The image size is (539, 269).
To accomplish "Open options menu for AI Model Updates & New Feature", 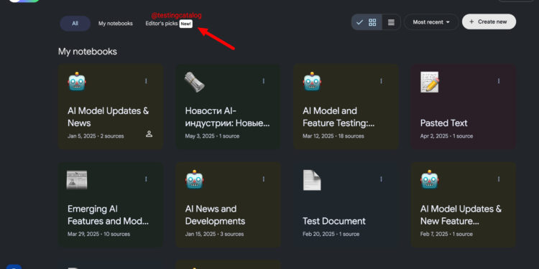I will [x=499, y=179].
